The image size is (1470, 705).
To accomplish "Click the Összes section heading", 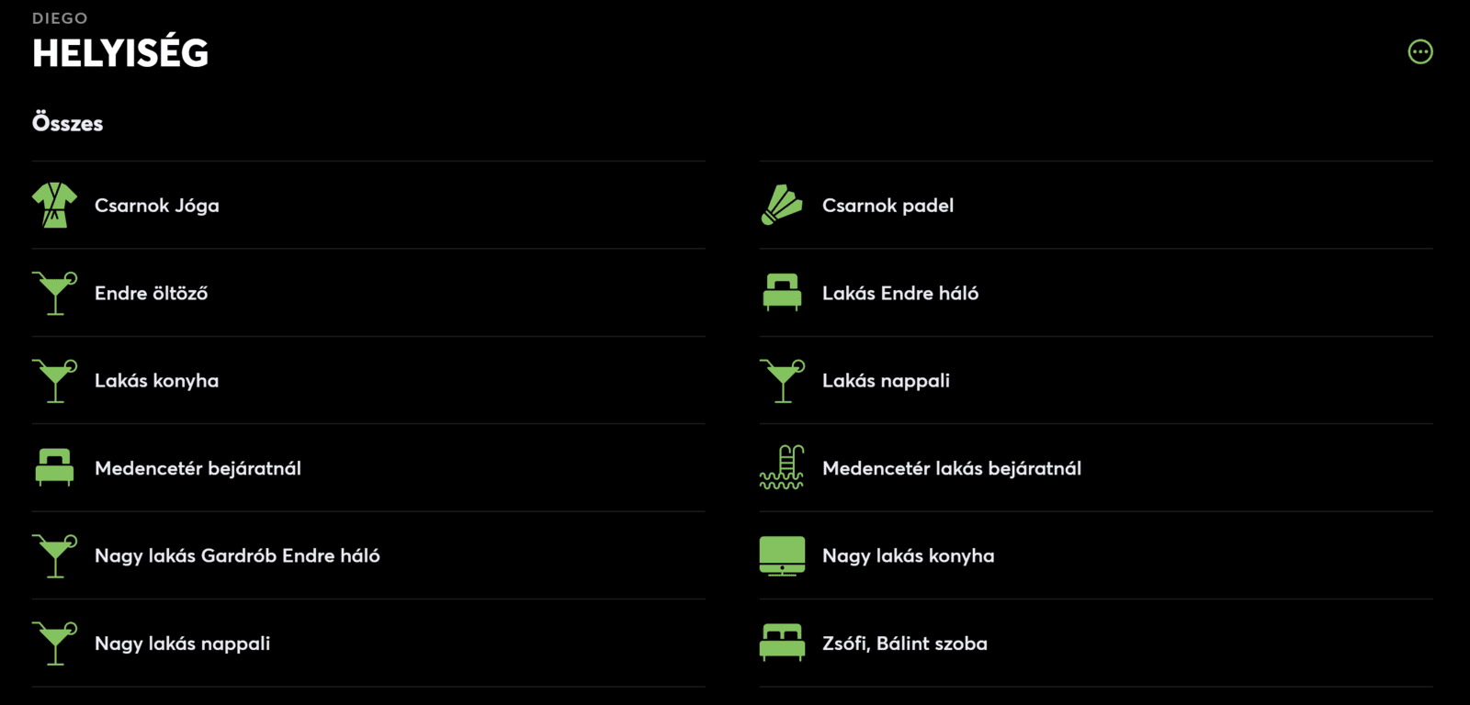I will coord(68,123).
